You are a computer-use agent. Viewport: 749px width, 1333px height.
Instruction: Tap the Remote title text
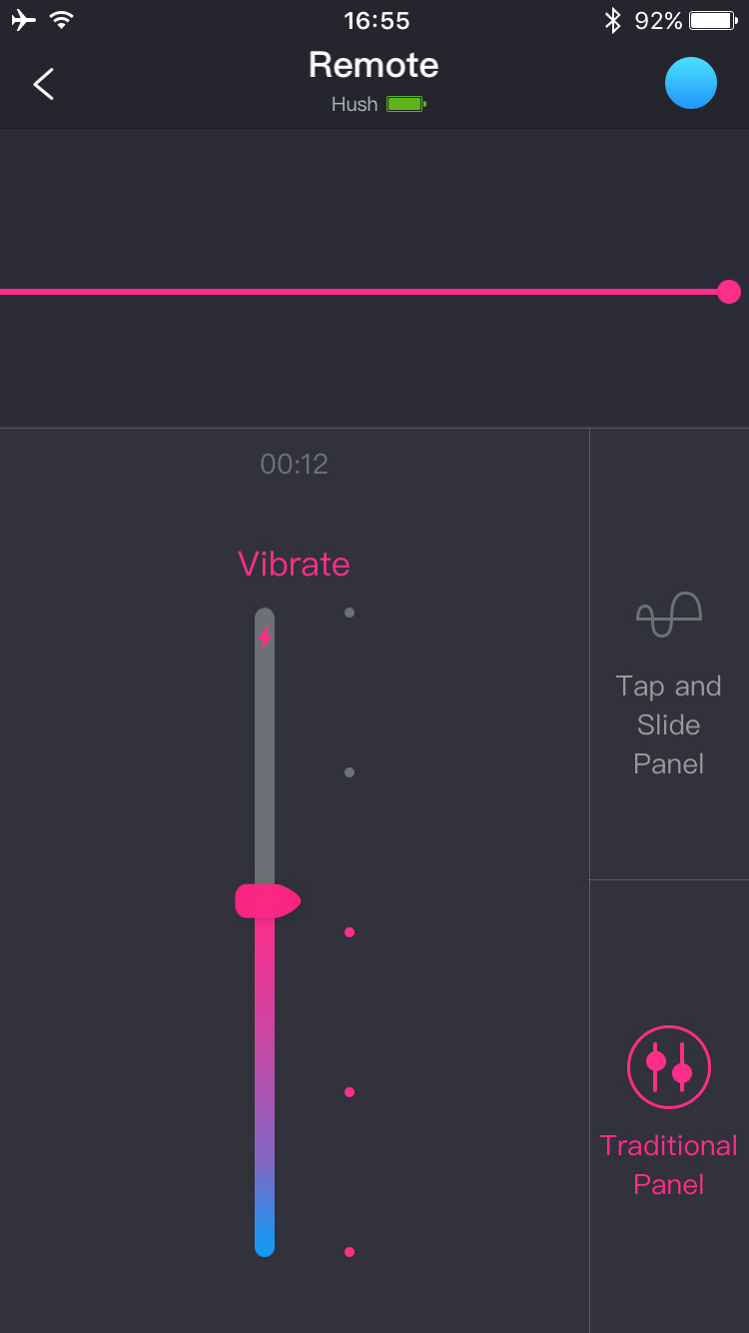point(374,65)
